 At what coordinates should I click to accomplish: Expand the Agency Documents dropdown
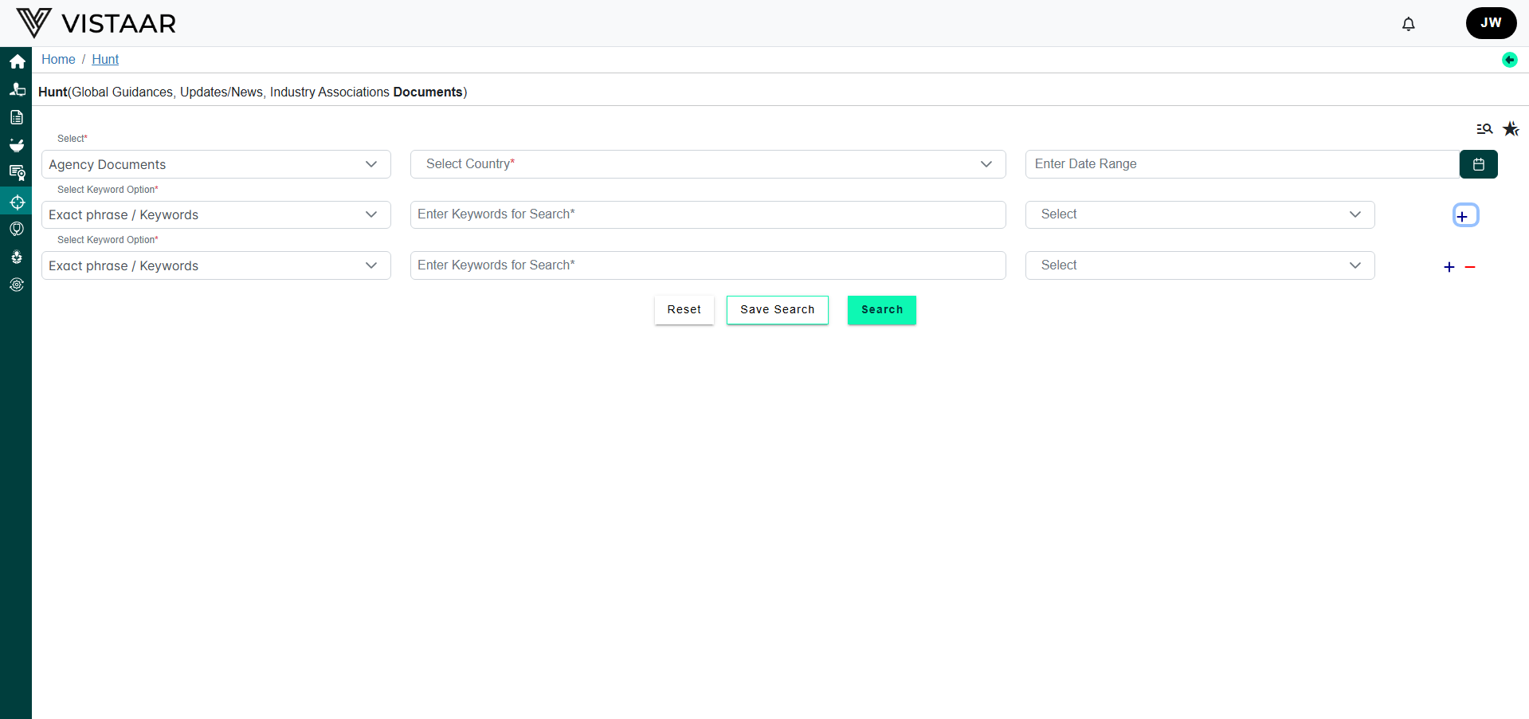(216, 164)
